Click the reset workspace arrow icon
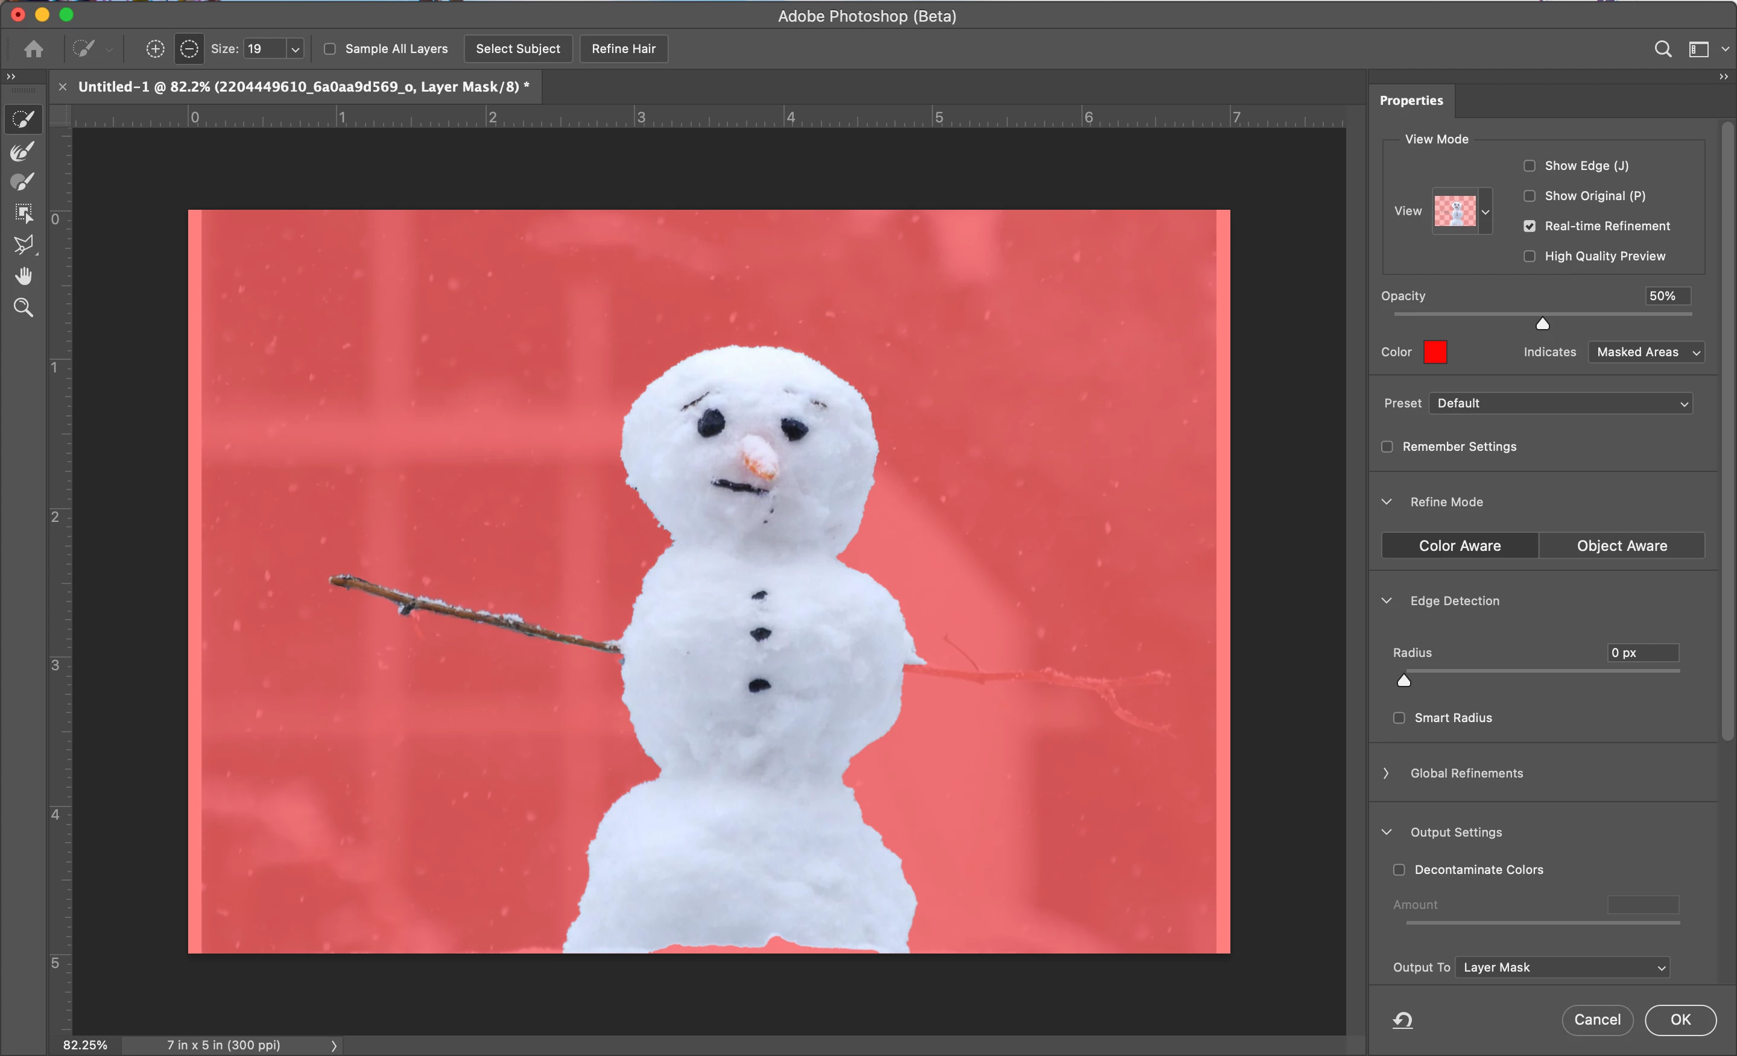1737x1056 pixels. point(1402,1019)
